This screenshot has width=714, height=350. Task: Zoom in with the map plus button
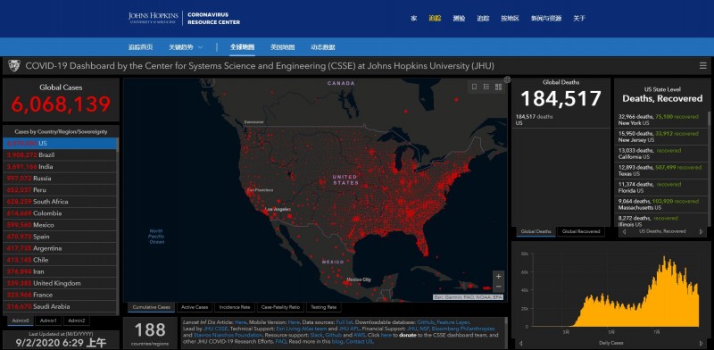(499, 276)
